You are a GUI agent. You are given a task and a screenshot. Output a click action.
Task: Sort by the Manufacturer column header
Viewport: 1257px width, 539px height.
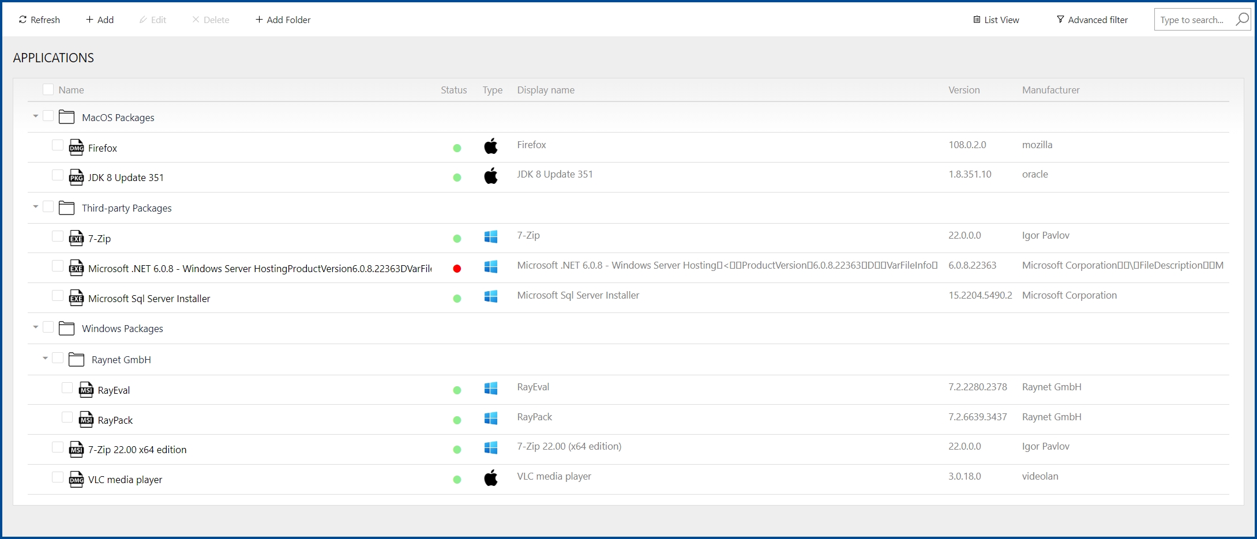[x=1050, y=90]
